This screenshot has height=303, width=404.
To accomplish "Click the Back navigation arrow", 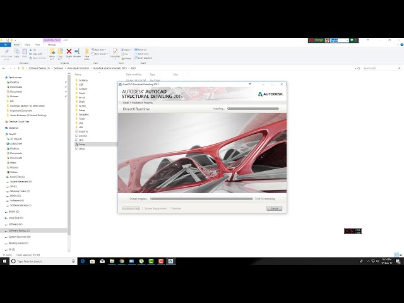I will (4, 68).
